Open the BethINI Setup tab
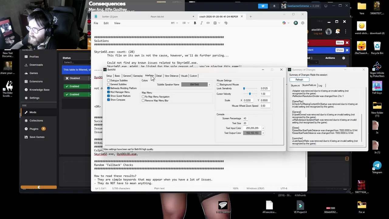Screen dimensions: 389x219 pos(109,76)
